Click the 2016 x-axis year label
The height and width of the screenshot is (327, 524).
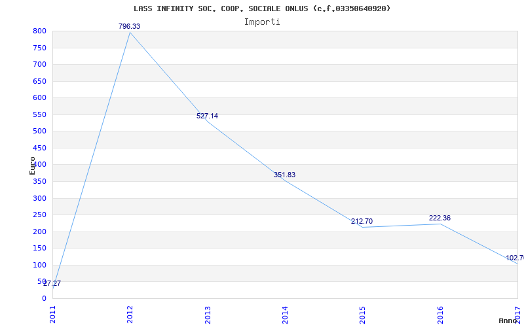pyautogui.click(x=440, y=315)
